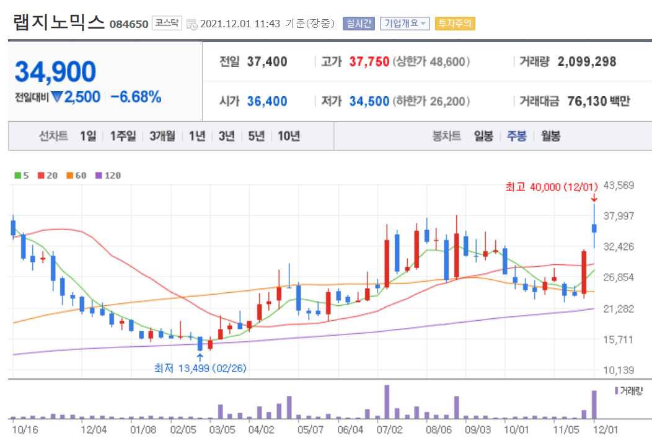Screen dimensions: 652x438
Task: Switch to the 10년 chart tab
Action: pyautogui.click(x=291, y=136)
